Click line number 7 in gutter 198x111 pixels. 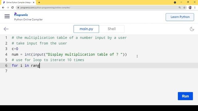point(6,71)
